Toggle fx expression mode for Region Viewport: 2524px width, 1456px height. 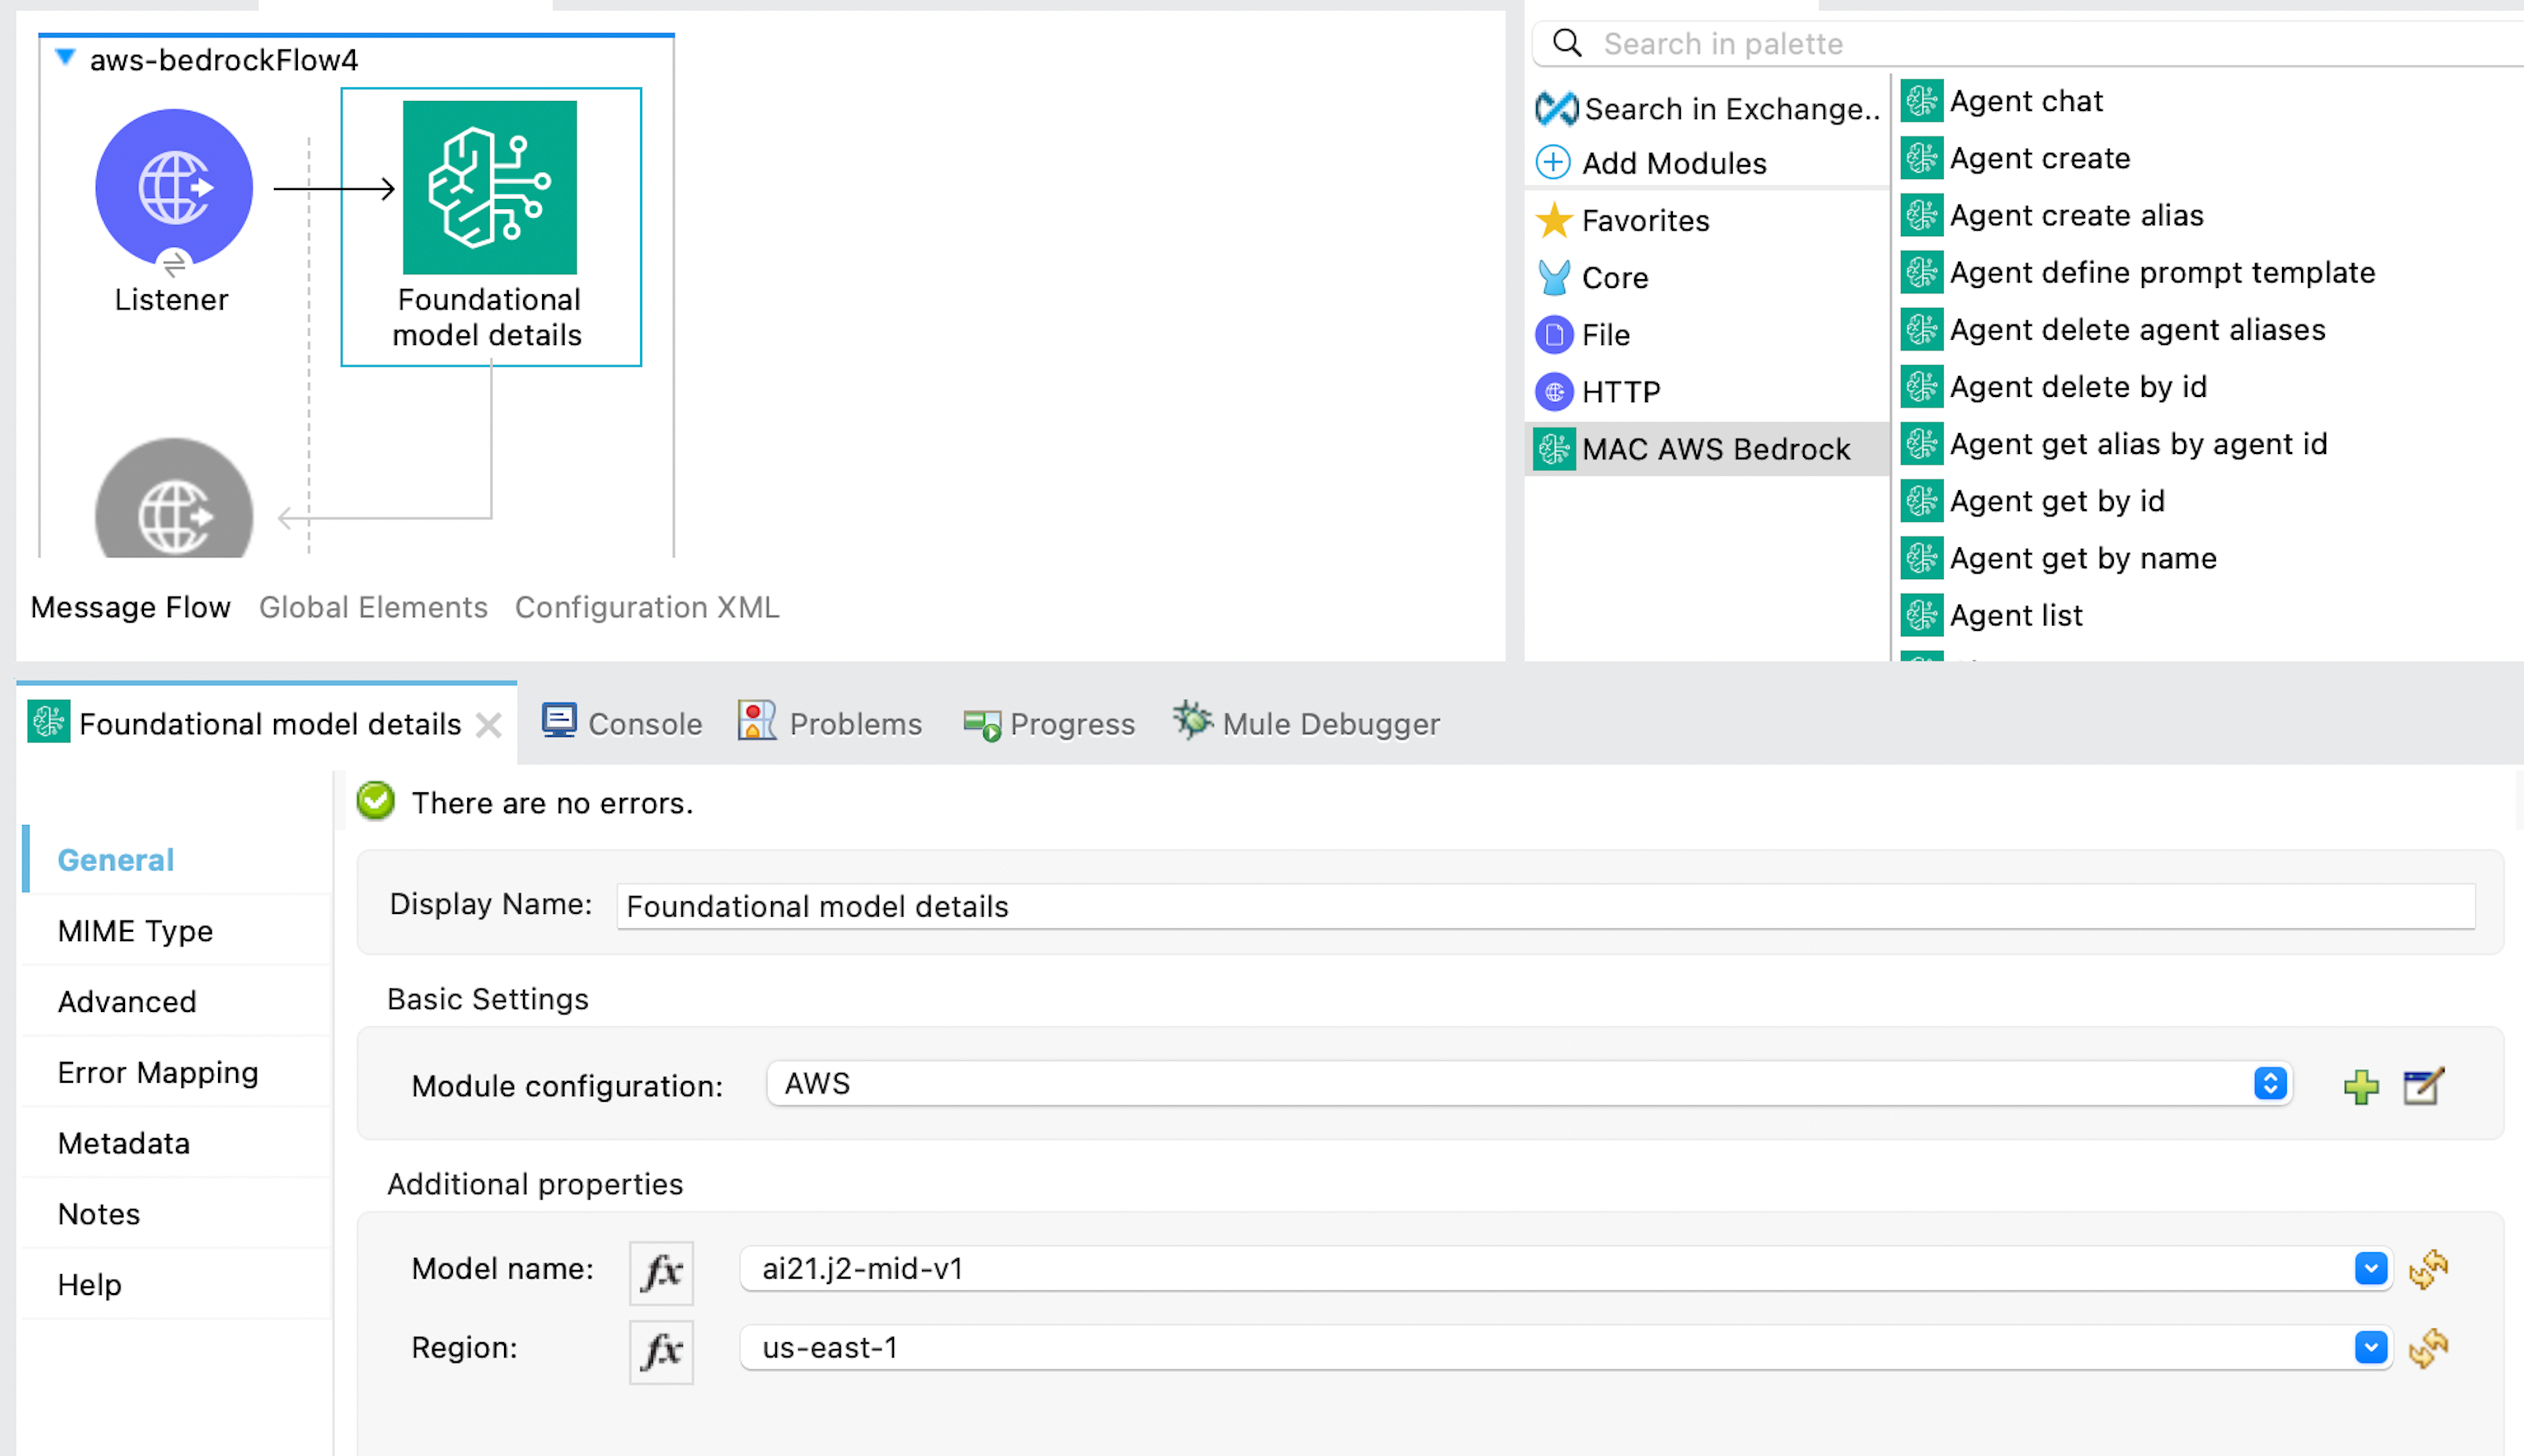point(661,1351)
